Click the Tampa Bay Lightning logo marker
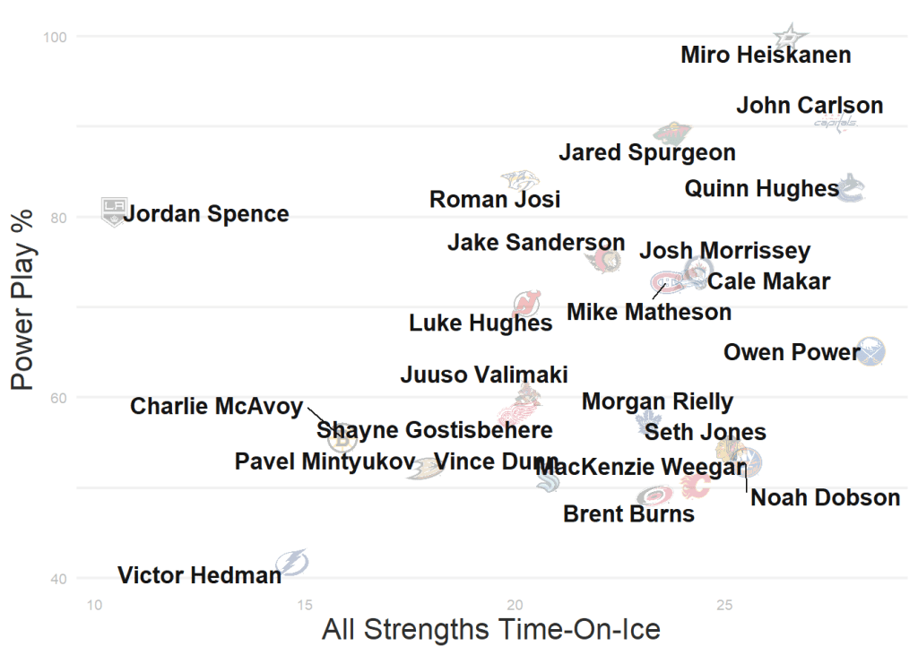The height and width of the screenshot is (655, 918). tap(292, 563)
